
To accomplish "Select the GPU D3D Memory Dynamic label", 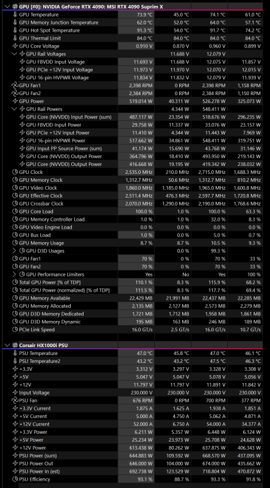I will tap(50, 322).
